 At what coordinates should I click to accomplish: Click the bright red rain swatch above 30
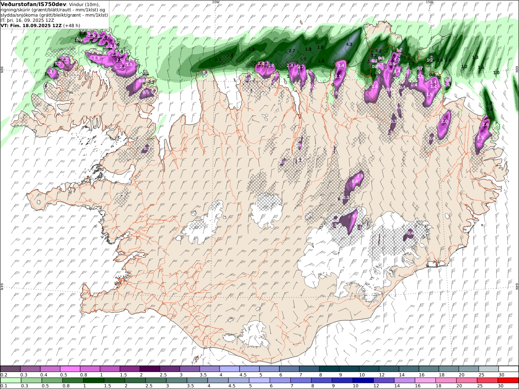coord(508,380)
